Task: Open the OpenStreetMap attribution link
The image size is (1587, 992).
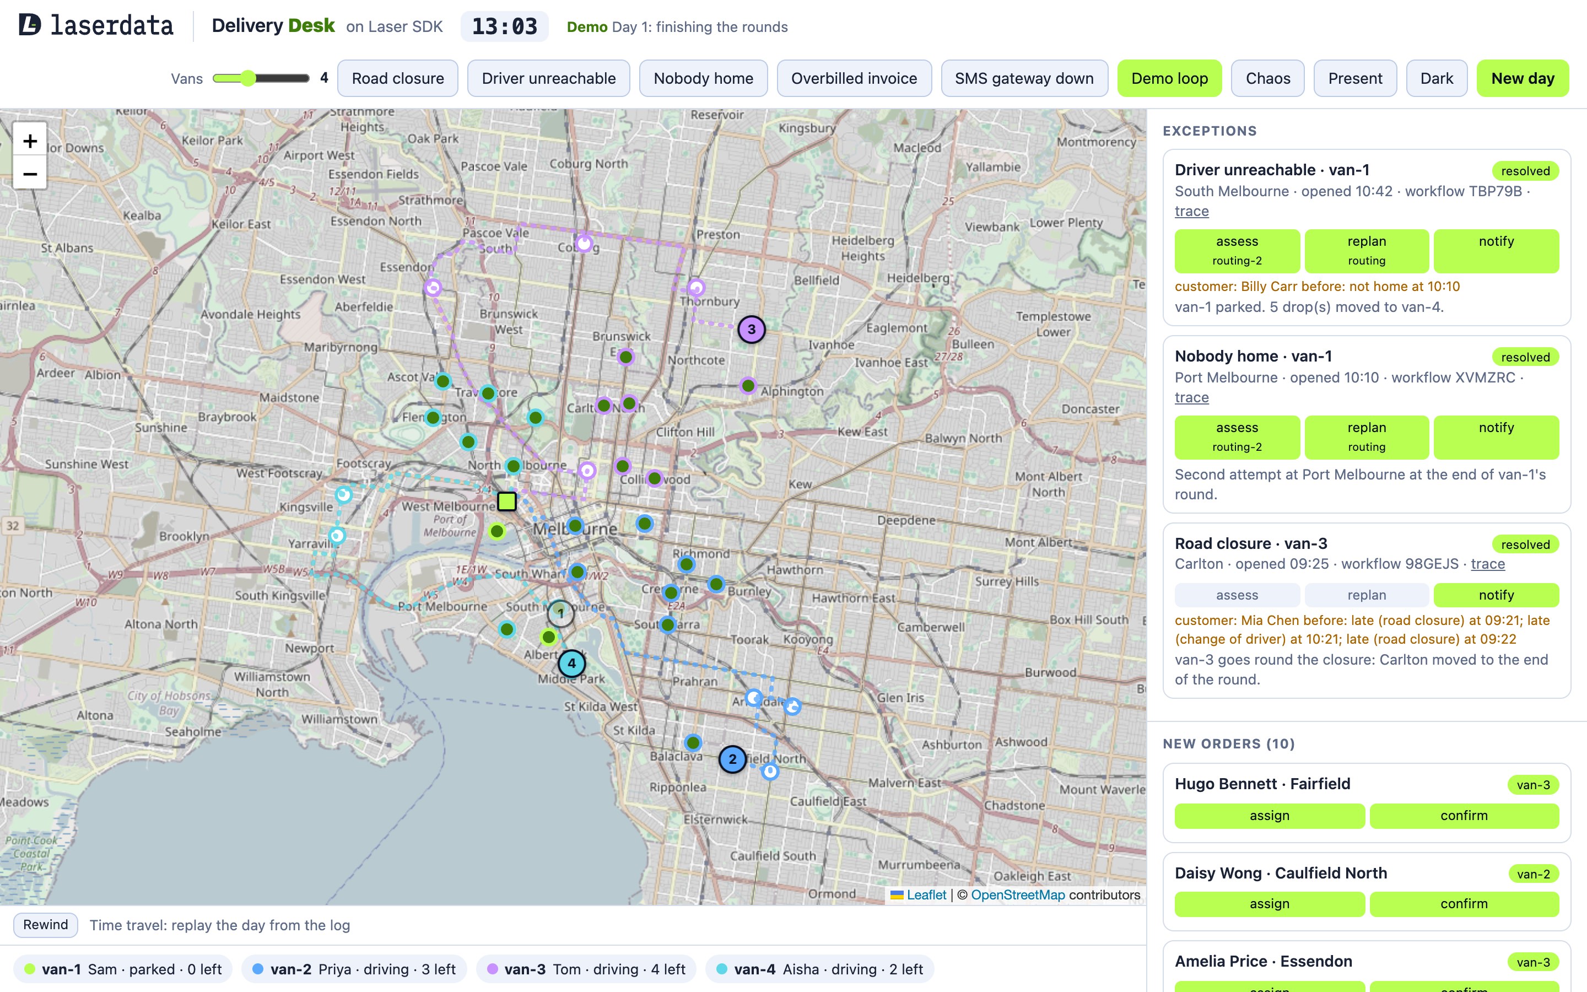Action: tap(1018, 895)
